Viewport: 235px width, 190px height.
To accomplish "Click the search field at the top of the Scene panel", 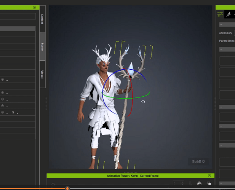I will [18, 16].
